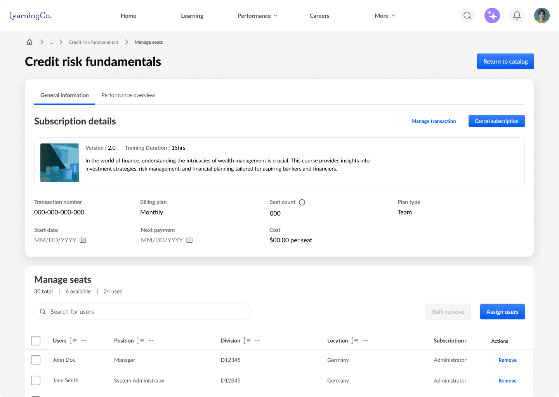Click the magnifier in Search for users
The height and width of the screenshot is (397, 559).
click(x=43, y=312)
